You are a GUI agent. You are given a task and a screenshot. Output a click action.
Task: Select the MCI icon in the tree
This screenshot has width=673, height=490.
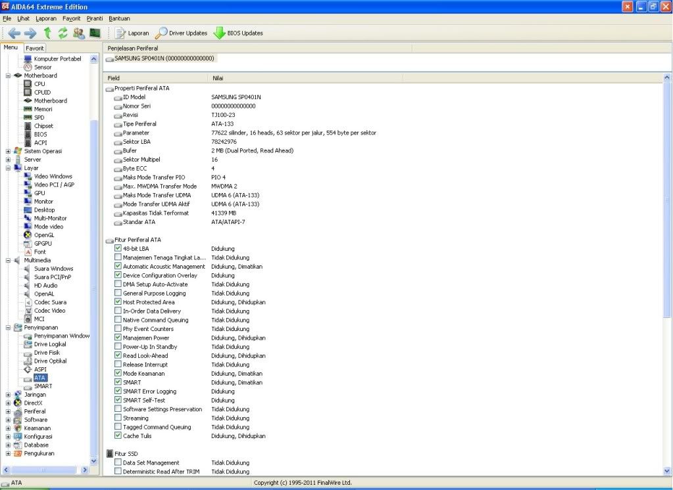coord(28,319)
